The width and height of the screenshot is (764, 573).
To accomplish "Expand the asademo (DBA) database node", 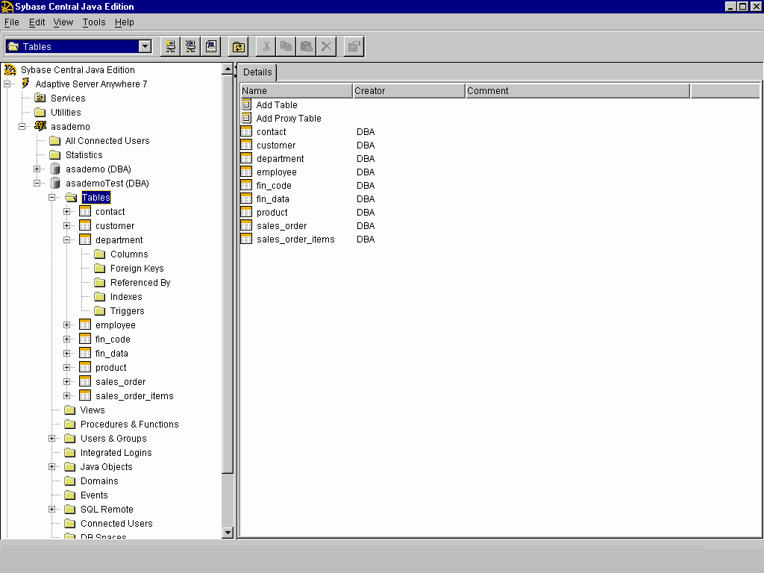I will pos(37,169).
